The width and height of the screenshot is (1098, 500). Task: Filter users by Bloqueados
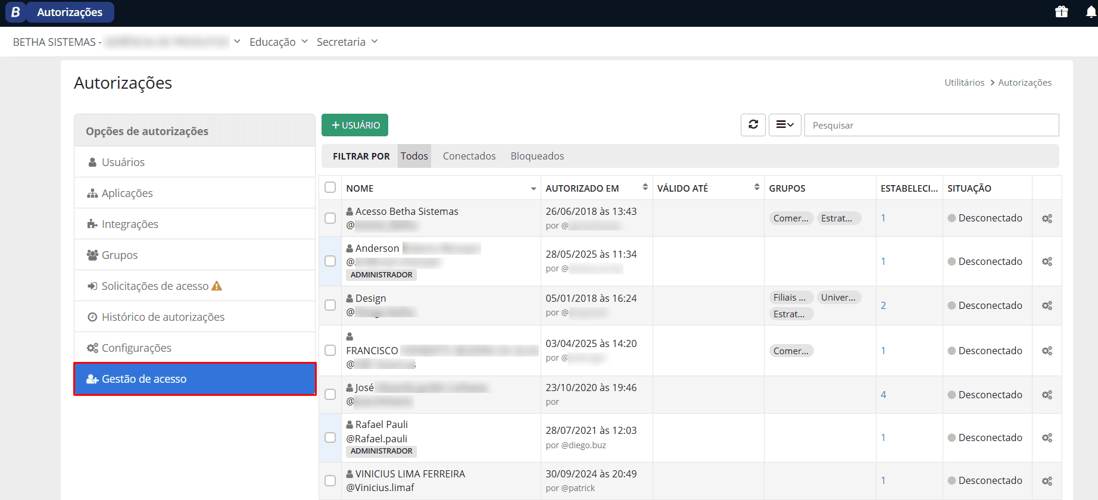click(x=537, y=156)
